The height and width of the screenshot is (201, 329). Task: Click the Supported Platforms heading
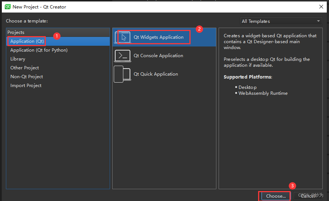point(248,77)
